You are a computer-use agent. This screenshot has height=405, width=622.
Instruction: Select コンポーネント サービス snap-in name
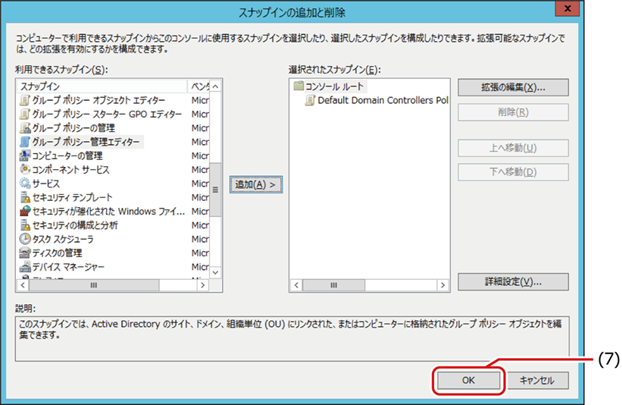pos(70,170)
